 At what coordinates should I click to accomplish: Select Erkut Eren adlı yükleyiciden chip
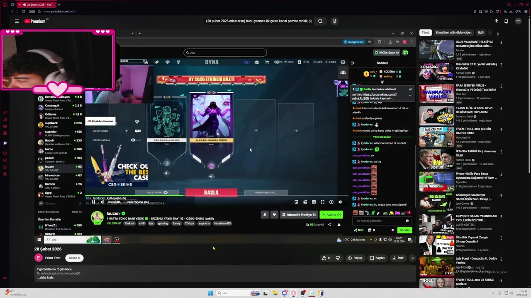[453, 33]
